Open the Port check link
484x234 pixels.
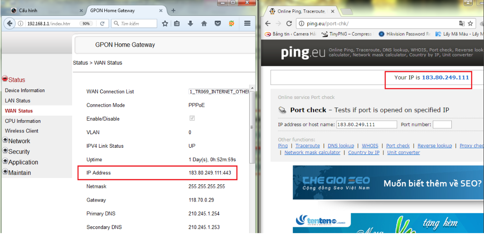[398, 146]
